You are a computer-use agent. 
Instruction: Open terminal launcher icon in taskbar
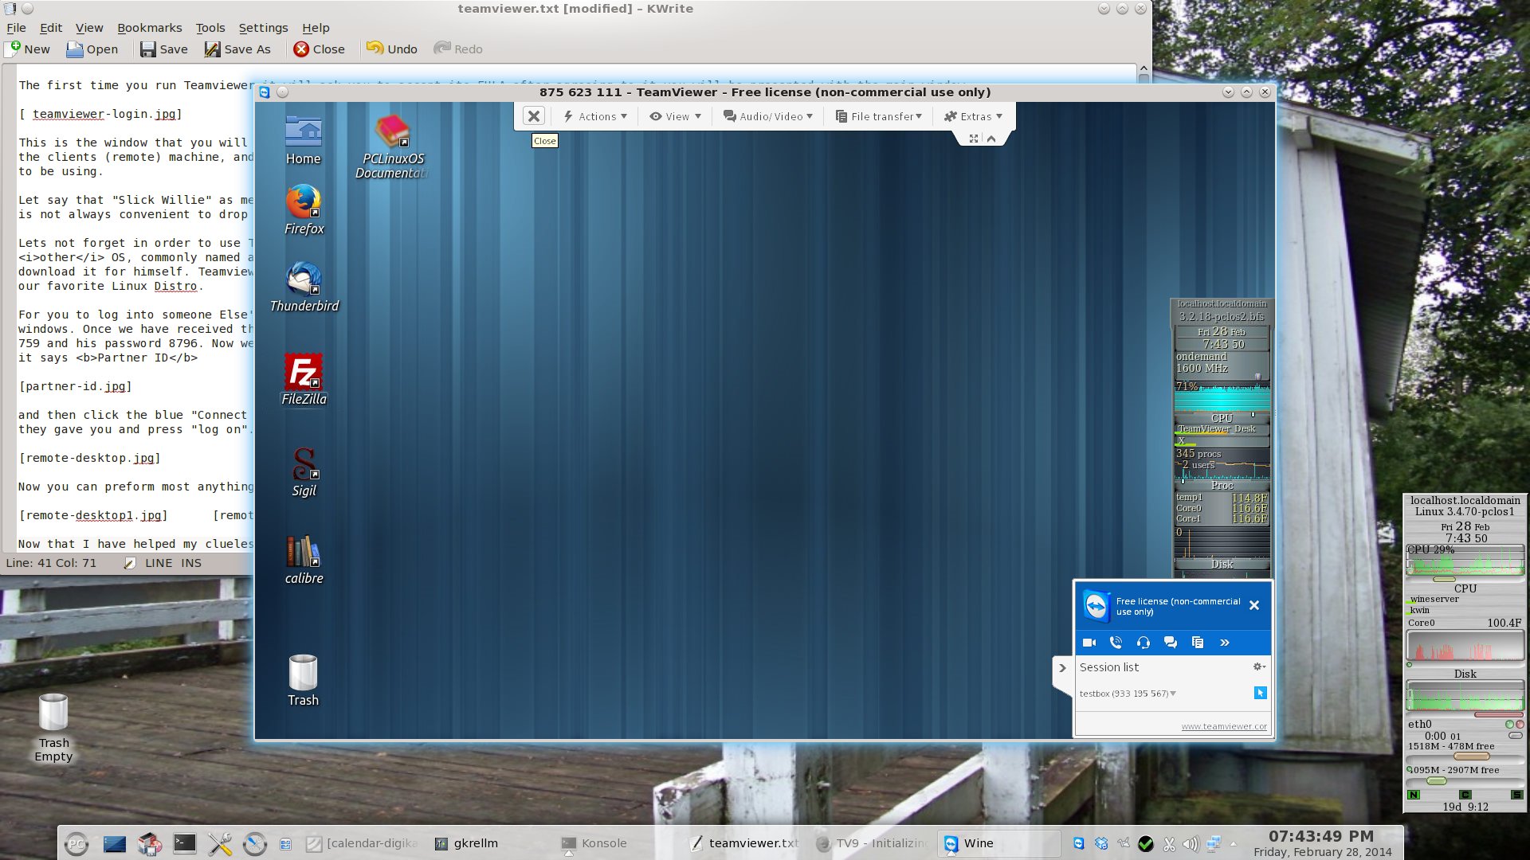tap(185, 843)
